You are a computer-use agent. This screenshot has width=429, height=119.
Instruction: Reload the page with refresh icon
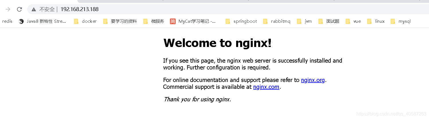[x=19, y=9]
